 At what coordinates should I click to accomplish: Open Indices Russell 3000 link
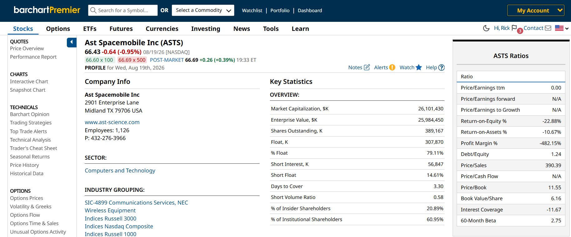click(x=110, y=219)
